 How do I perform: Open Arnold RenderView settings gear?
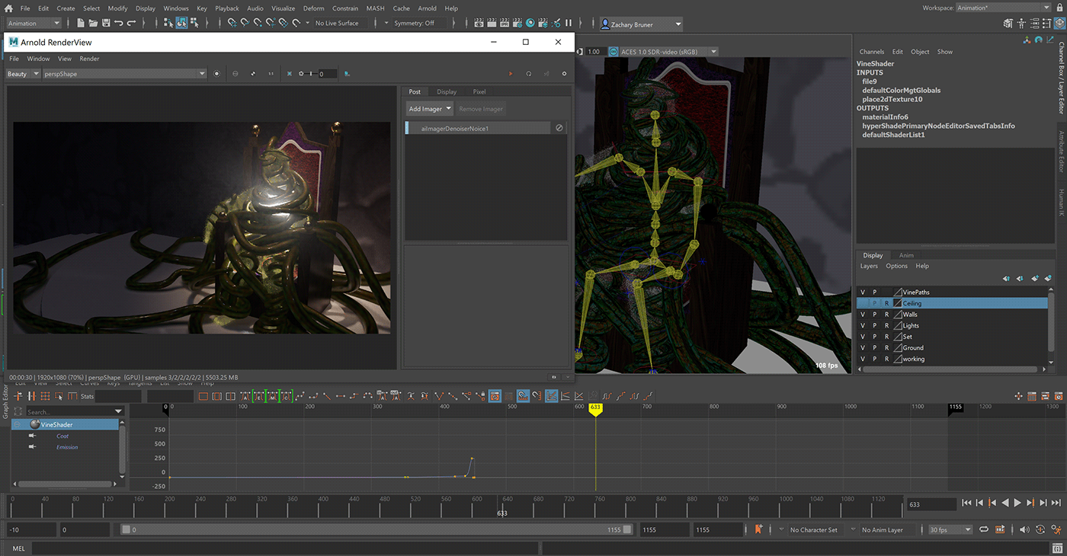tap(564, 74)
